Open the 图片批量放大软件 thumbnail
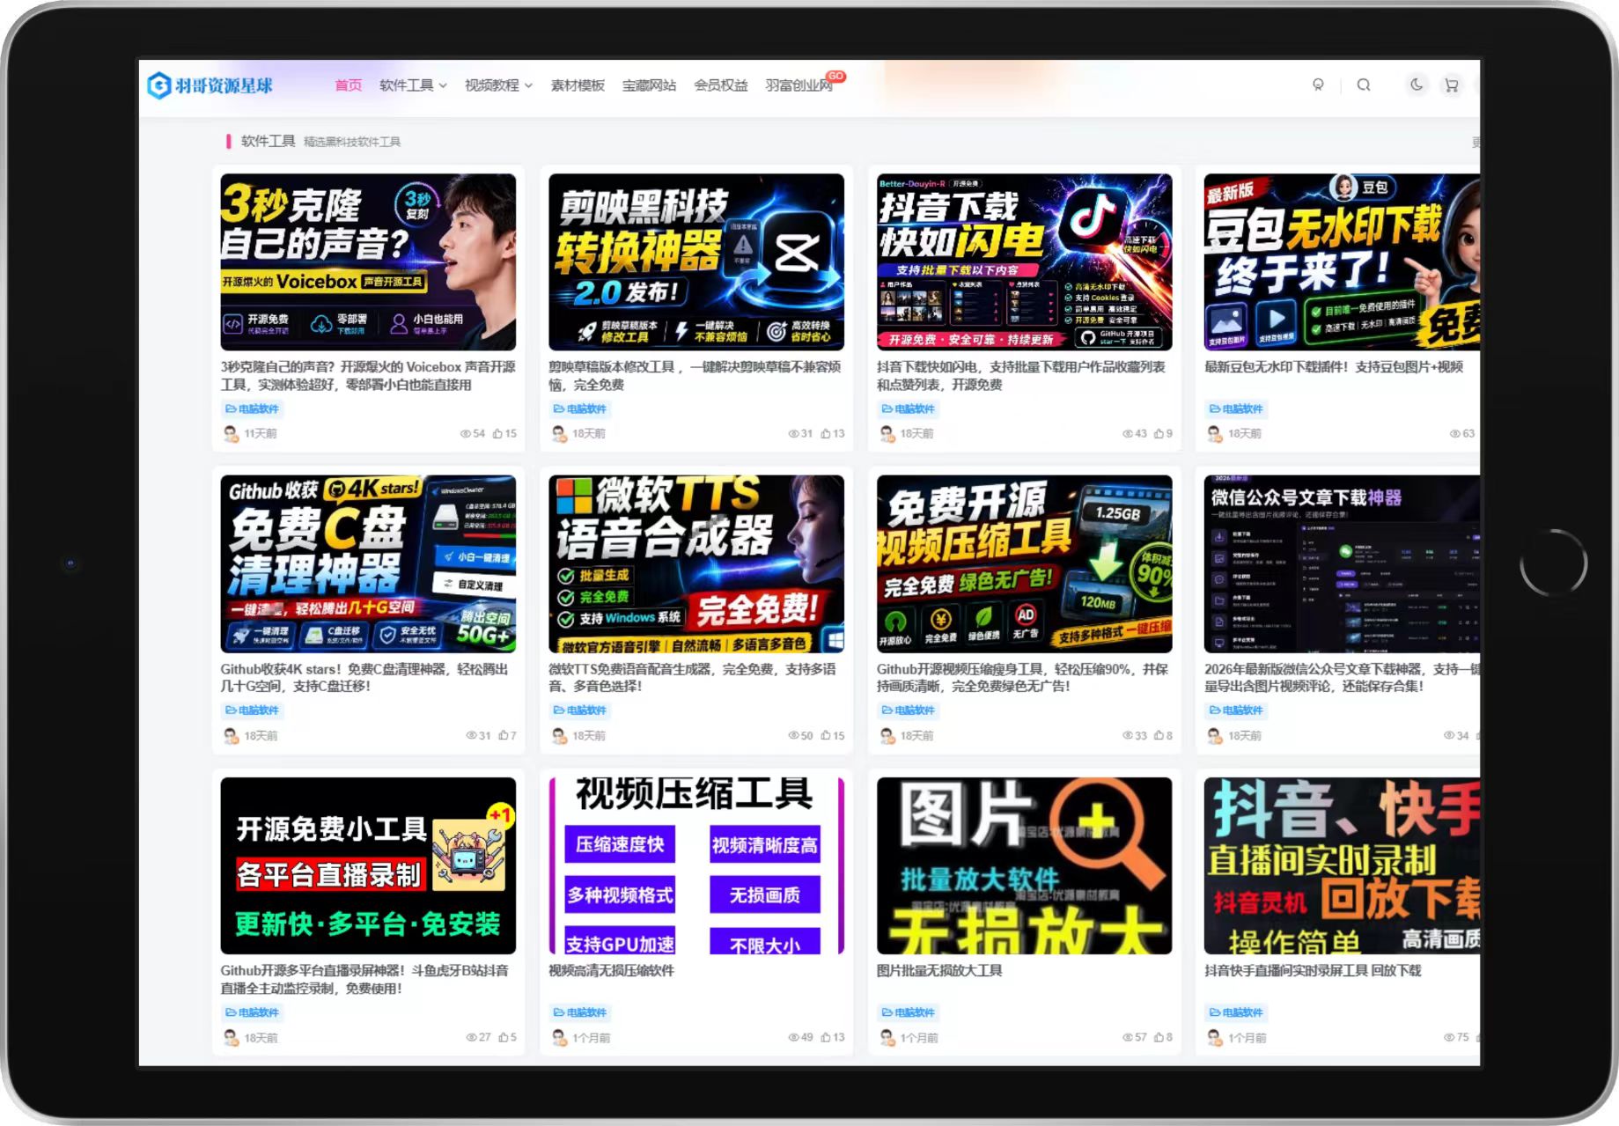 1024,865
